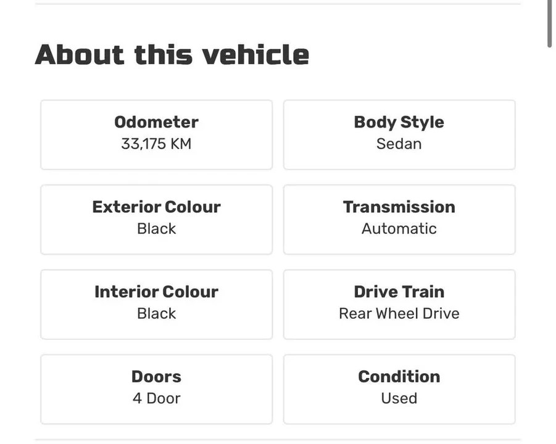
Task: Click the Interior Colour card
Action: [156, 305]
